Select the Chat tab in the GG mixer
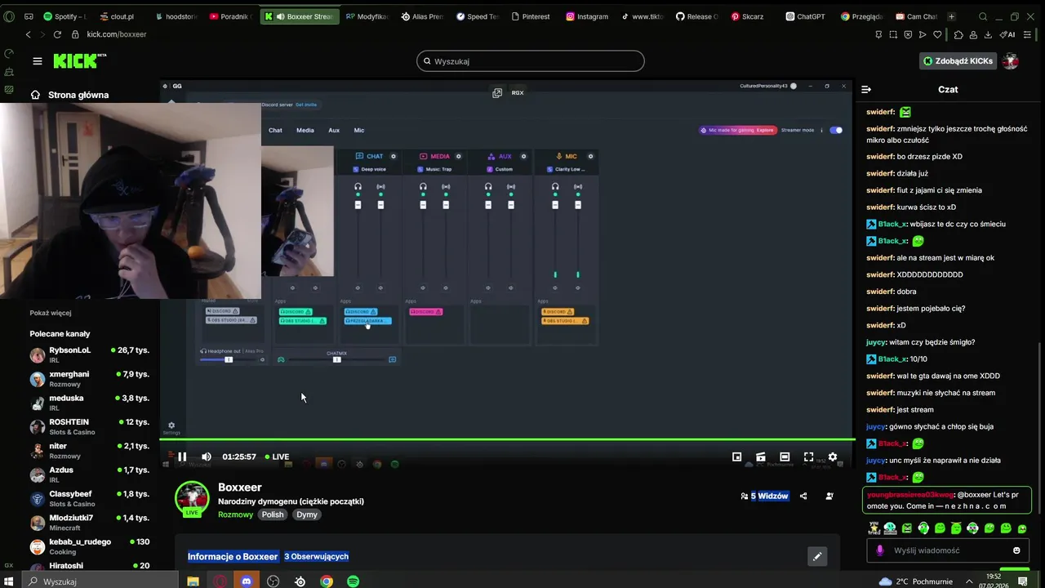The width and height of the screenshot is (1045, 588). click(275, 130)
